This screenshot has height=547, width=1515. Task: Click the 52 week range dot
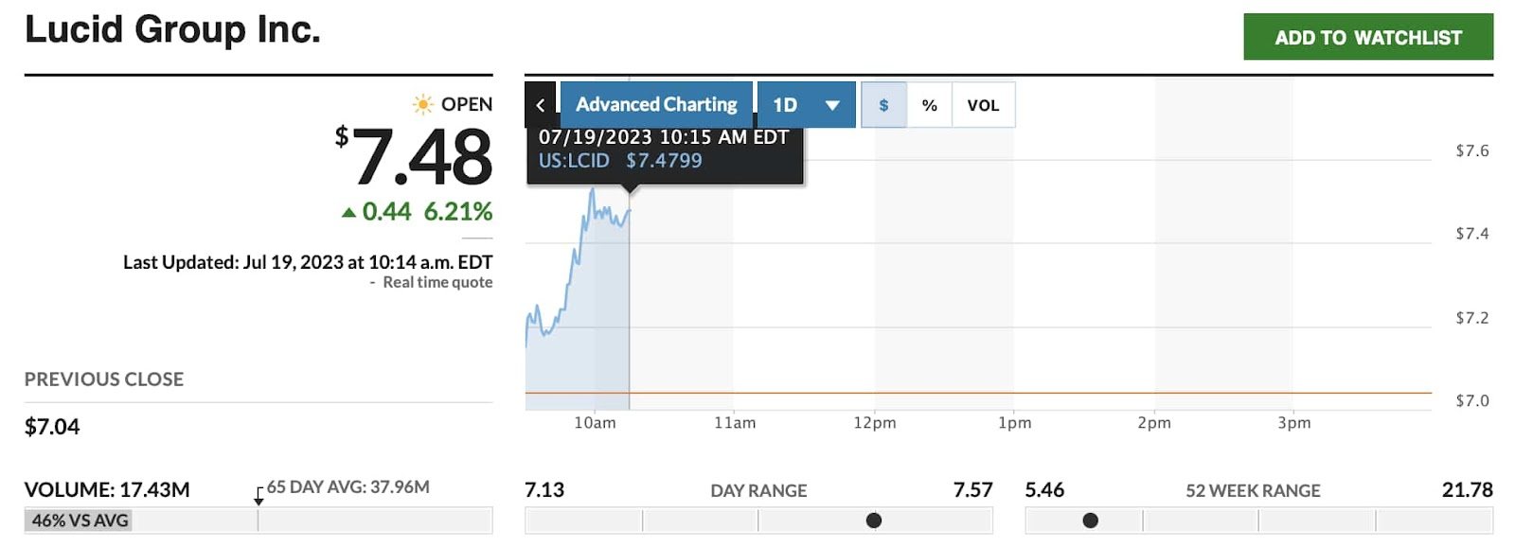coord(1091,521)
